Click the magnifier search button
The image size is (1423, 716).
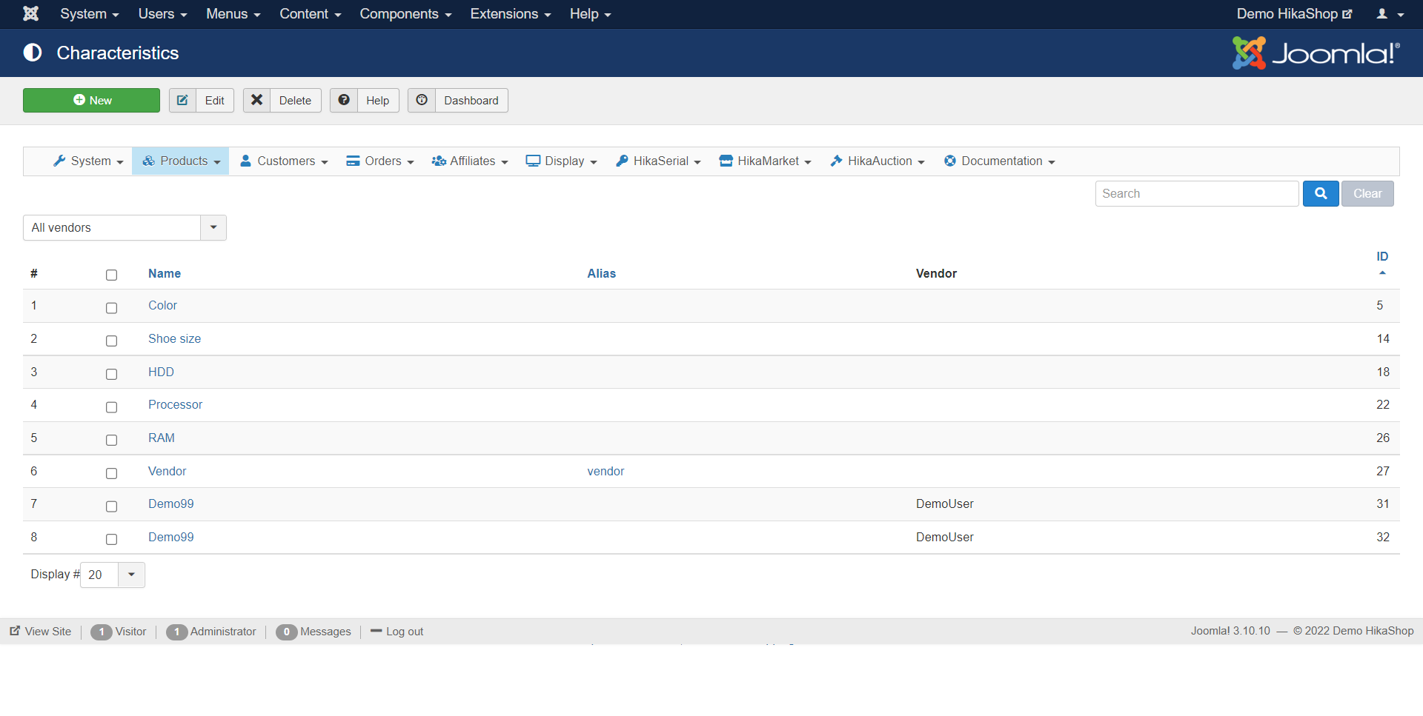pos(1321,193)
